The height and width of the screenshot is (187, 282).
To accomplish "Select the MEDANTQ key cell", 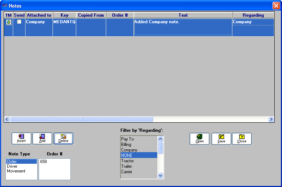I will 64,27.
